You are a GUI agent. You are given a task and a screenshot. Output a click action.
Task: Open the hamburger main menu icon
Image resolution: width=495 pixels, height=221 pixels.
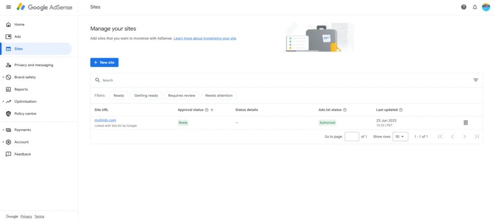tap(8, 7)
